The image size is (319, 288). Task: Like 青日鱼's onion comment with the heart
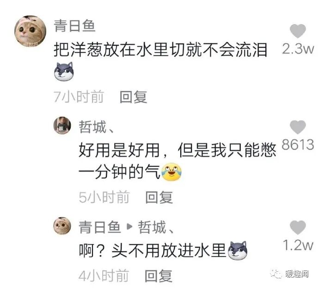(x=298, y=31)
